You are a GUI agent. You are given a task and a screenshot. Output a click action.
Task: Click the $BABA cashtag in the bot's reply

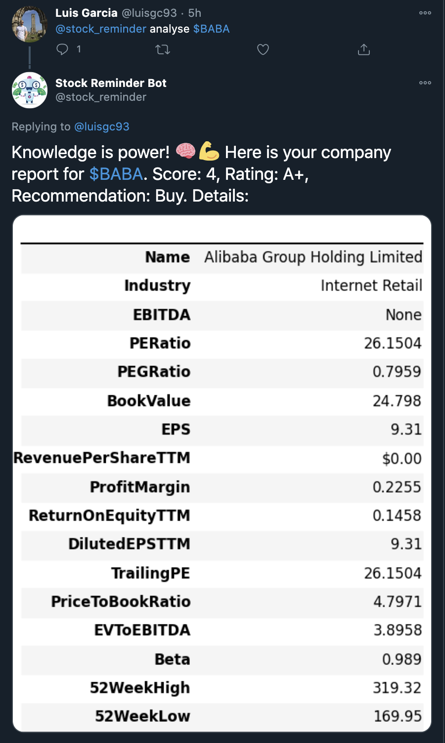[116, 174]
